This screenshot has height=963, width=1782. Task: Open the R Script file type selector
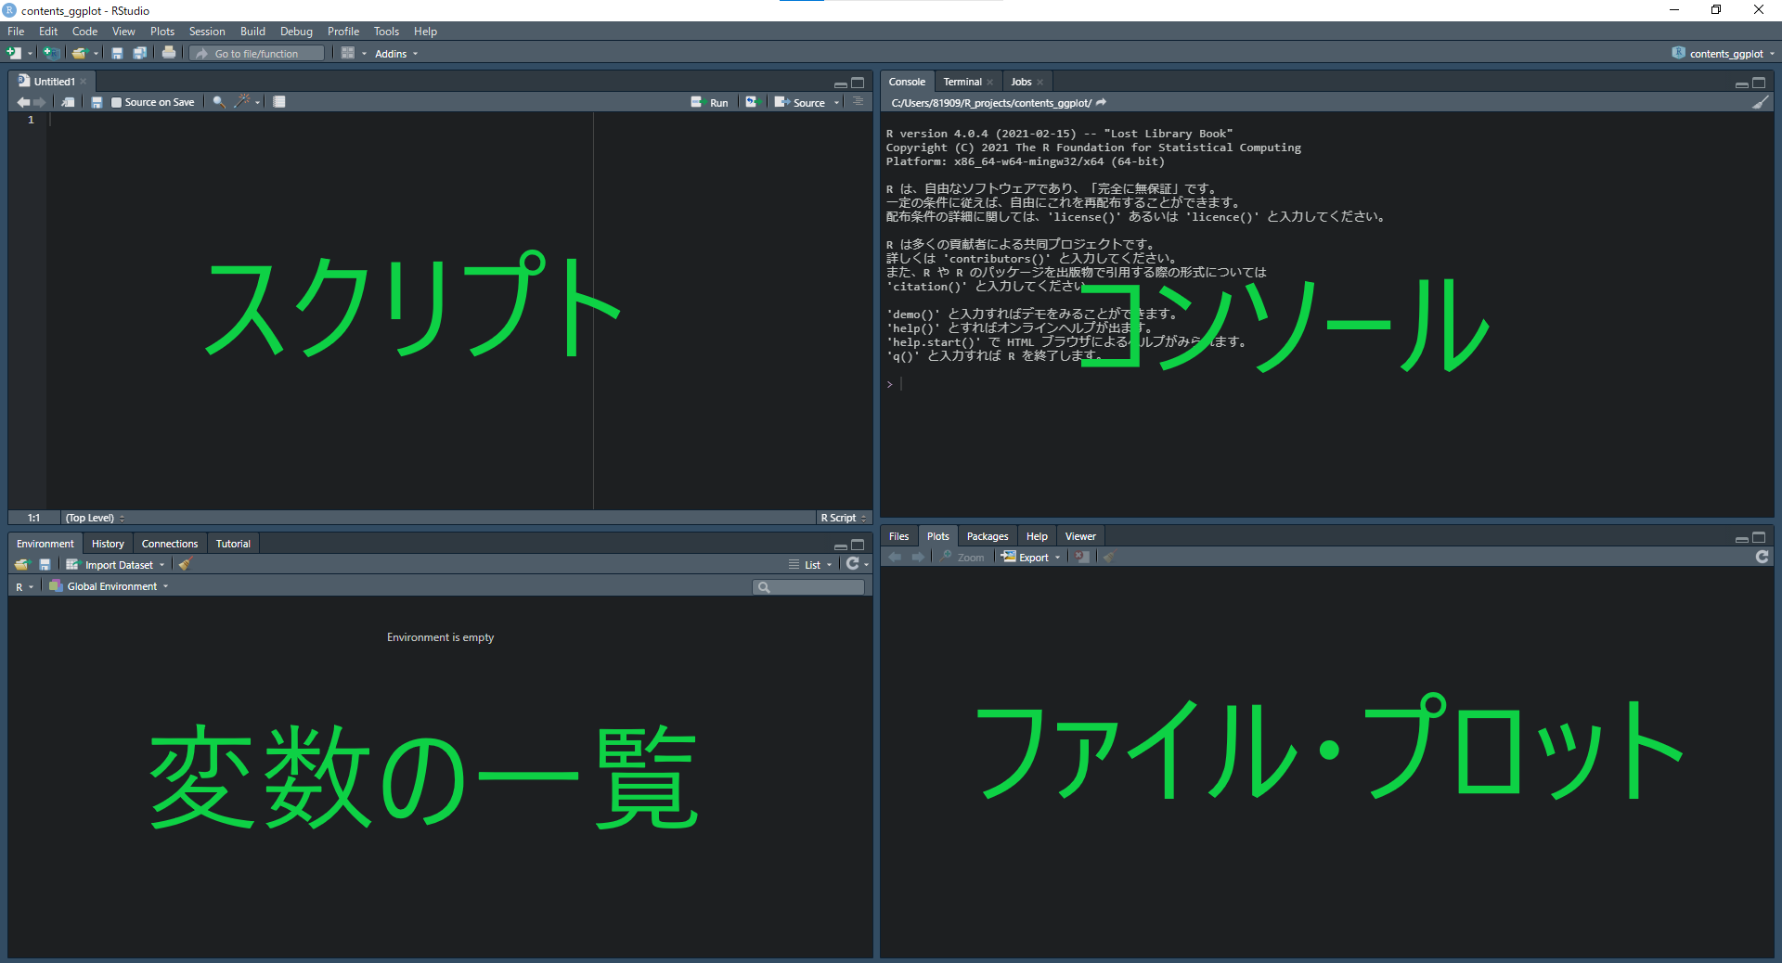pyautogui.click(x=843, y=518)
